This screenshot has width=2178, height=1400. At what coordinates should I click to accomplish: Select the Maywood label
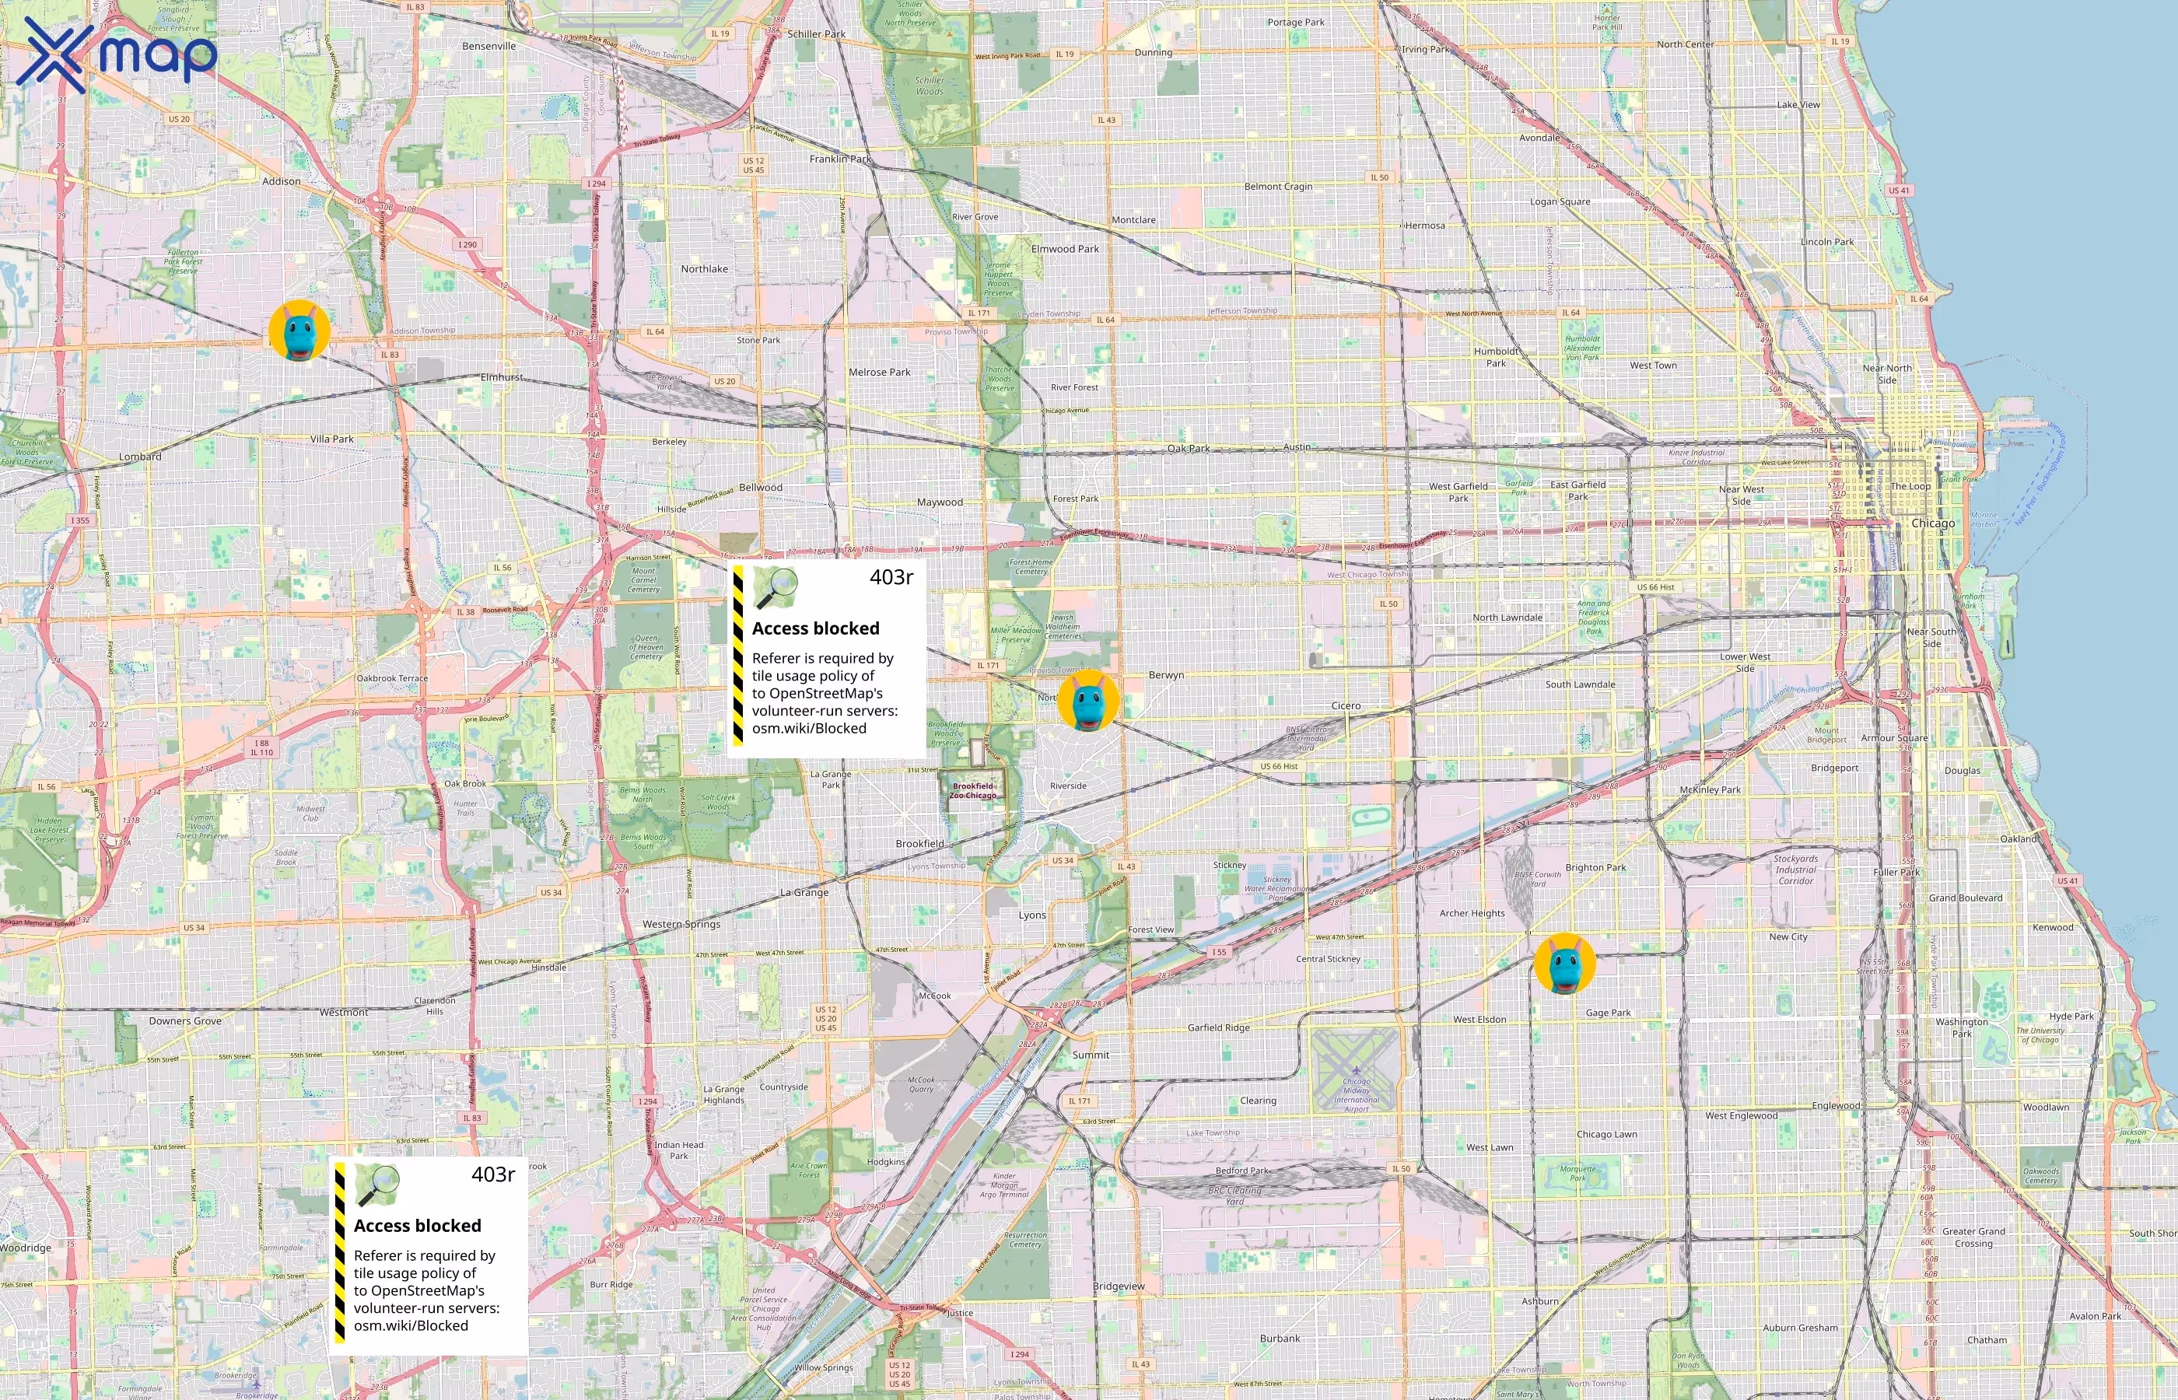939,502
